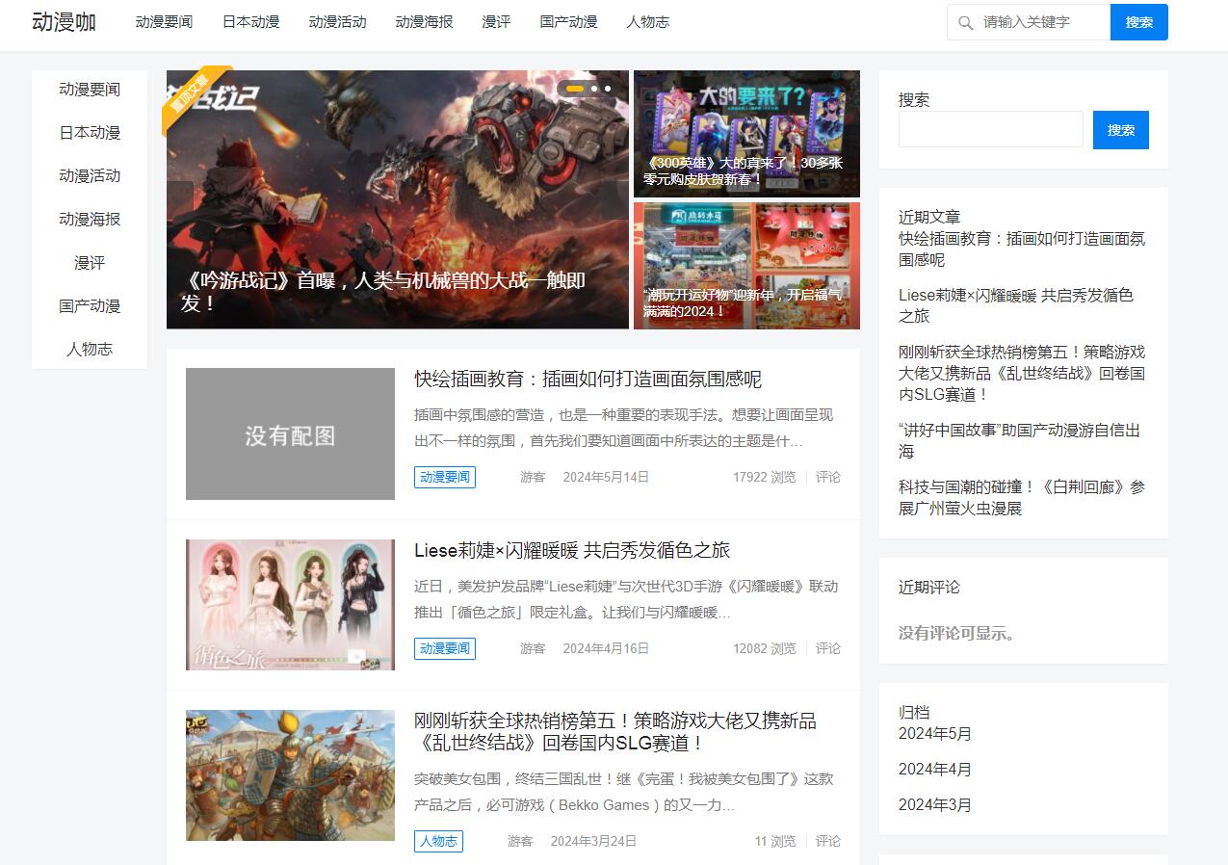Open main list title 刚刚斩获全球热销榜第五
The image size is (1228, 865).
coord(615,732)
